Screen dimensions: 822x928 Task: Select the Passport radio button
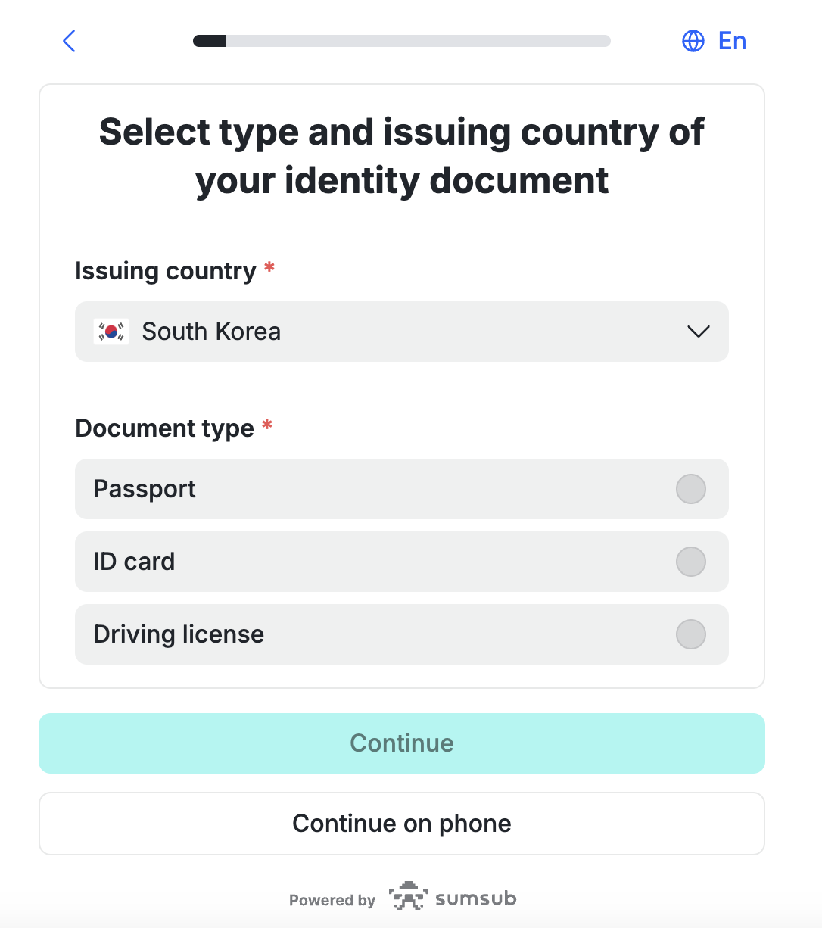click(x=691, y=489)
